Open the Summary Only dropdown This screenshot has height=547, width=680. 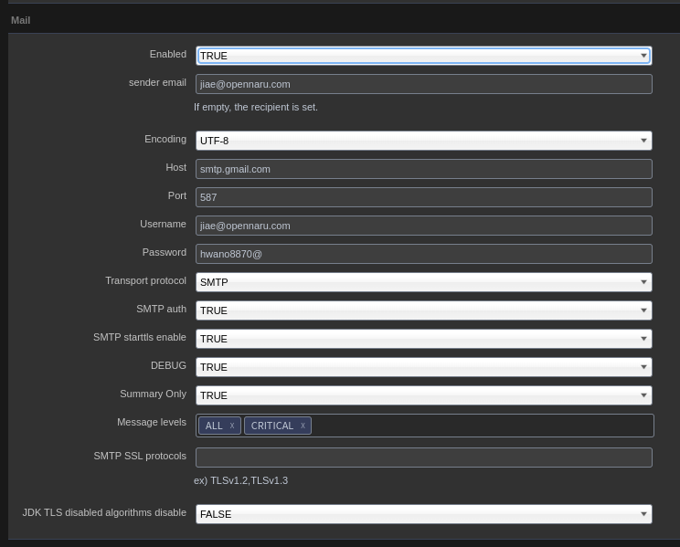coord(423,395)
